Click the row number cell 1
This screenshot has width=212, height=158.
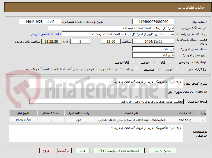click(x=203, y=120)
